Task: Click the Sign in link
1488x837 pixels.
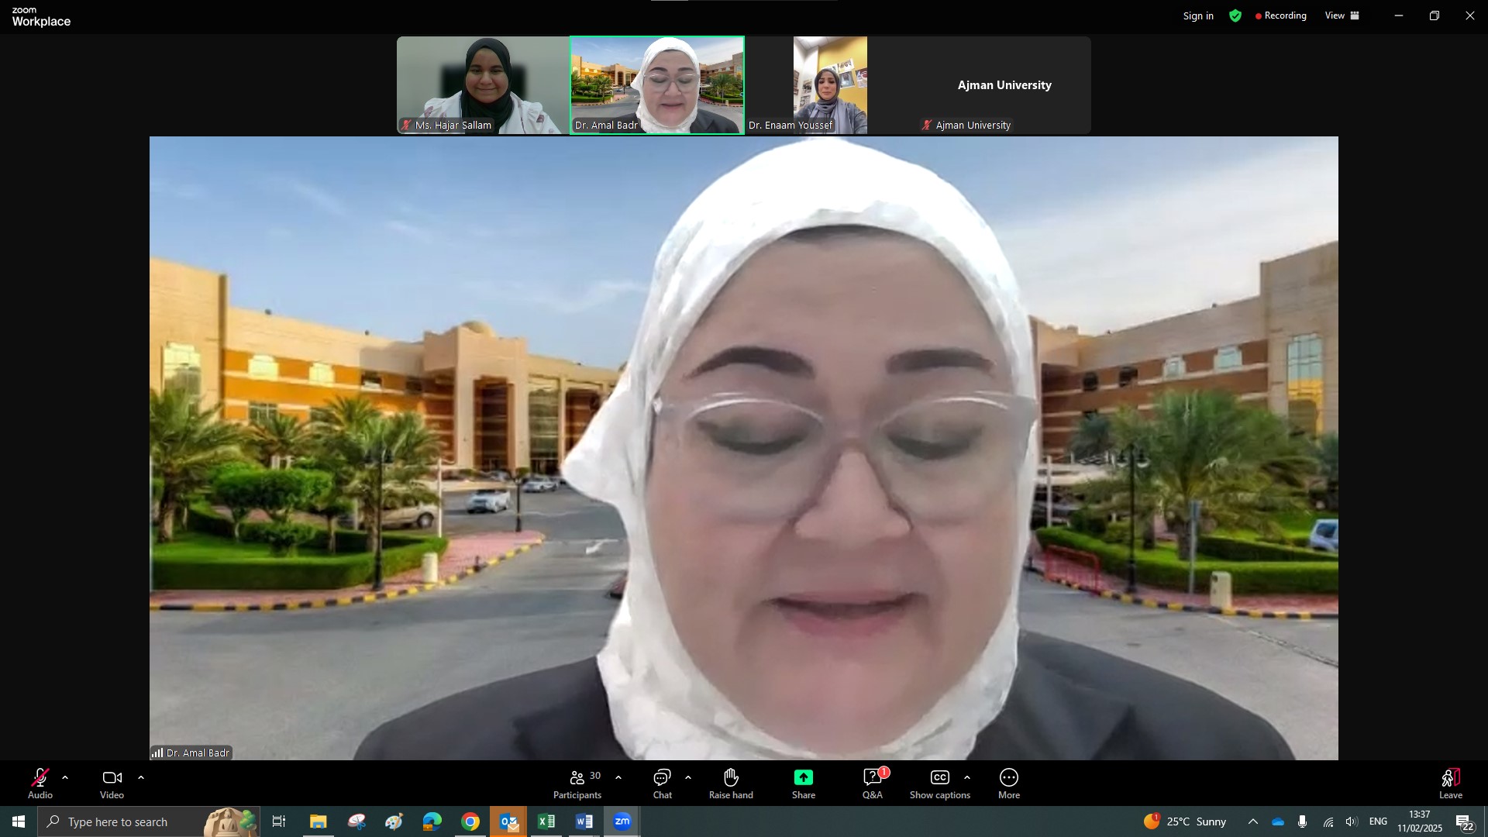Action: 1198,15
